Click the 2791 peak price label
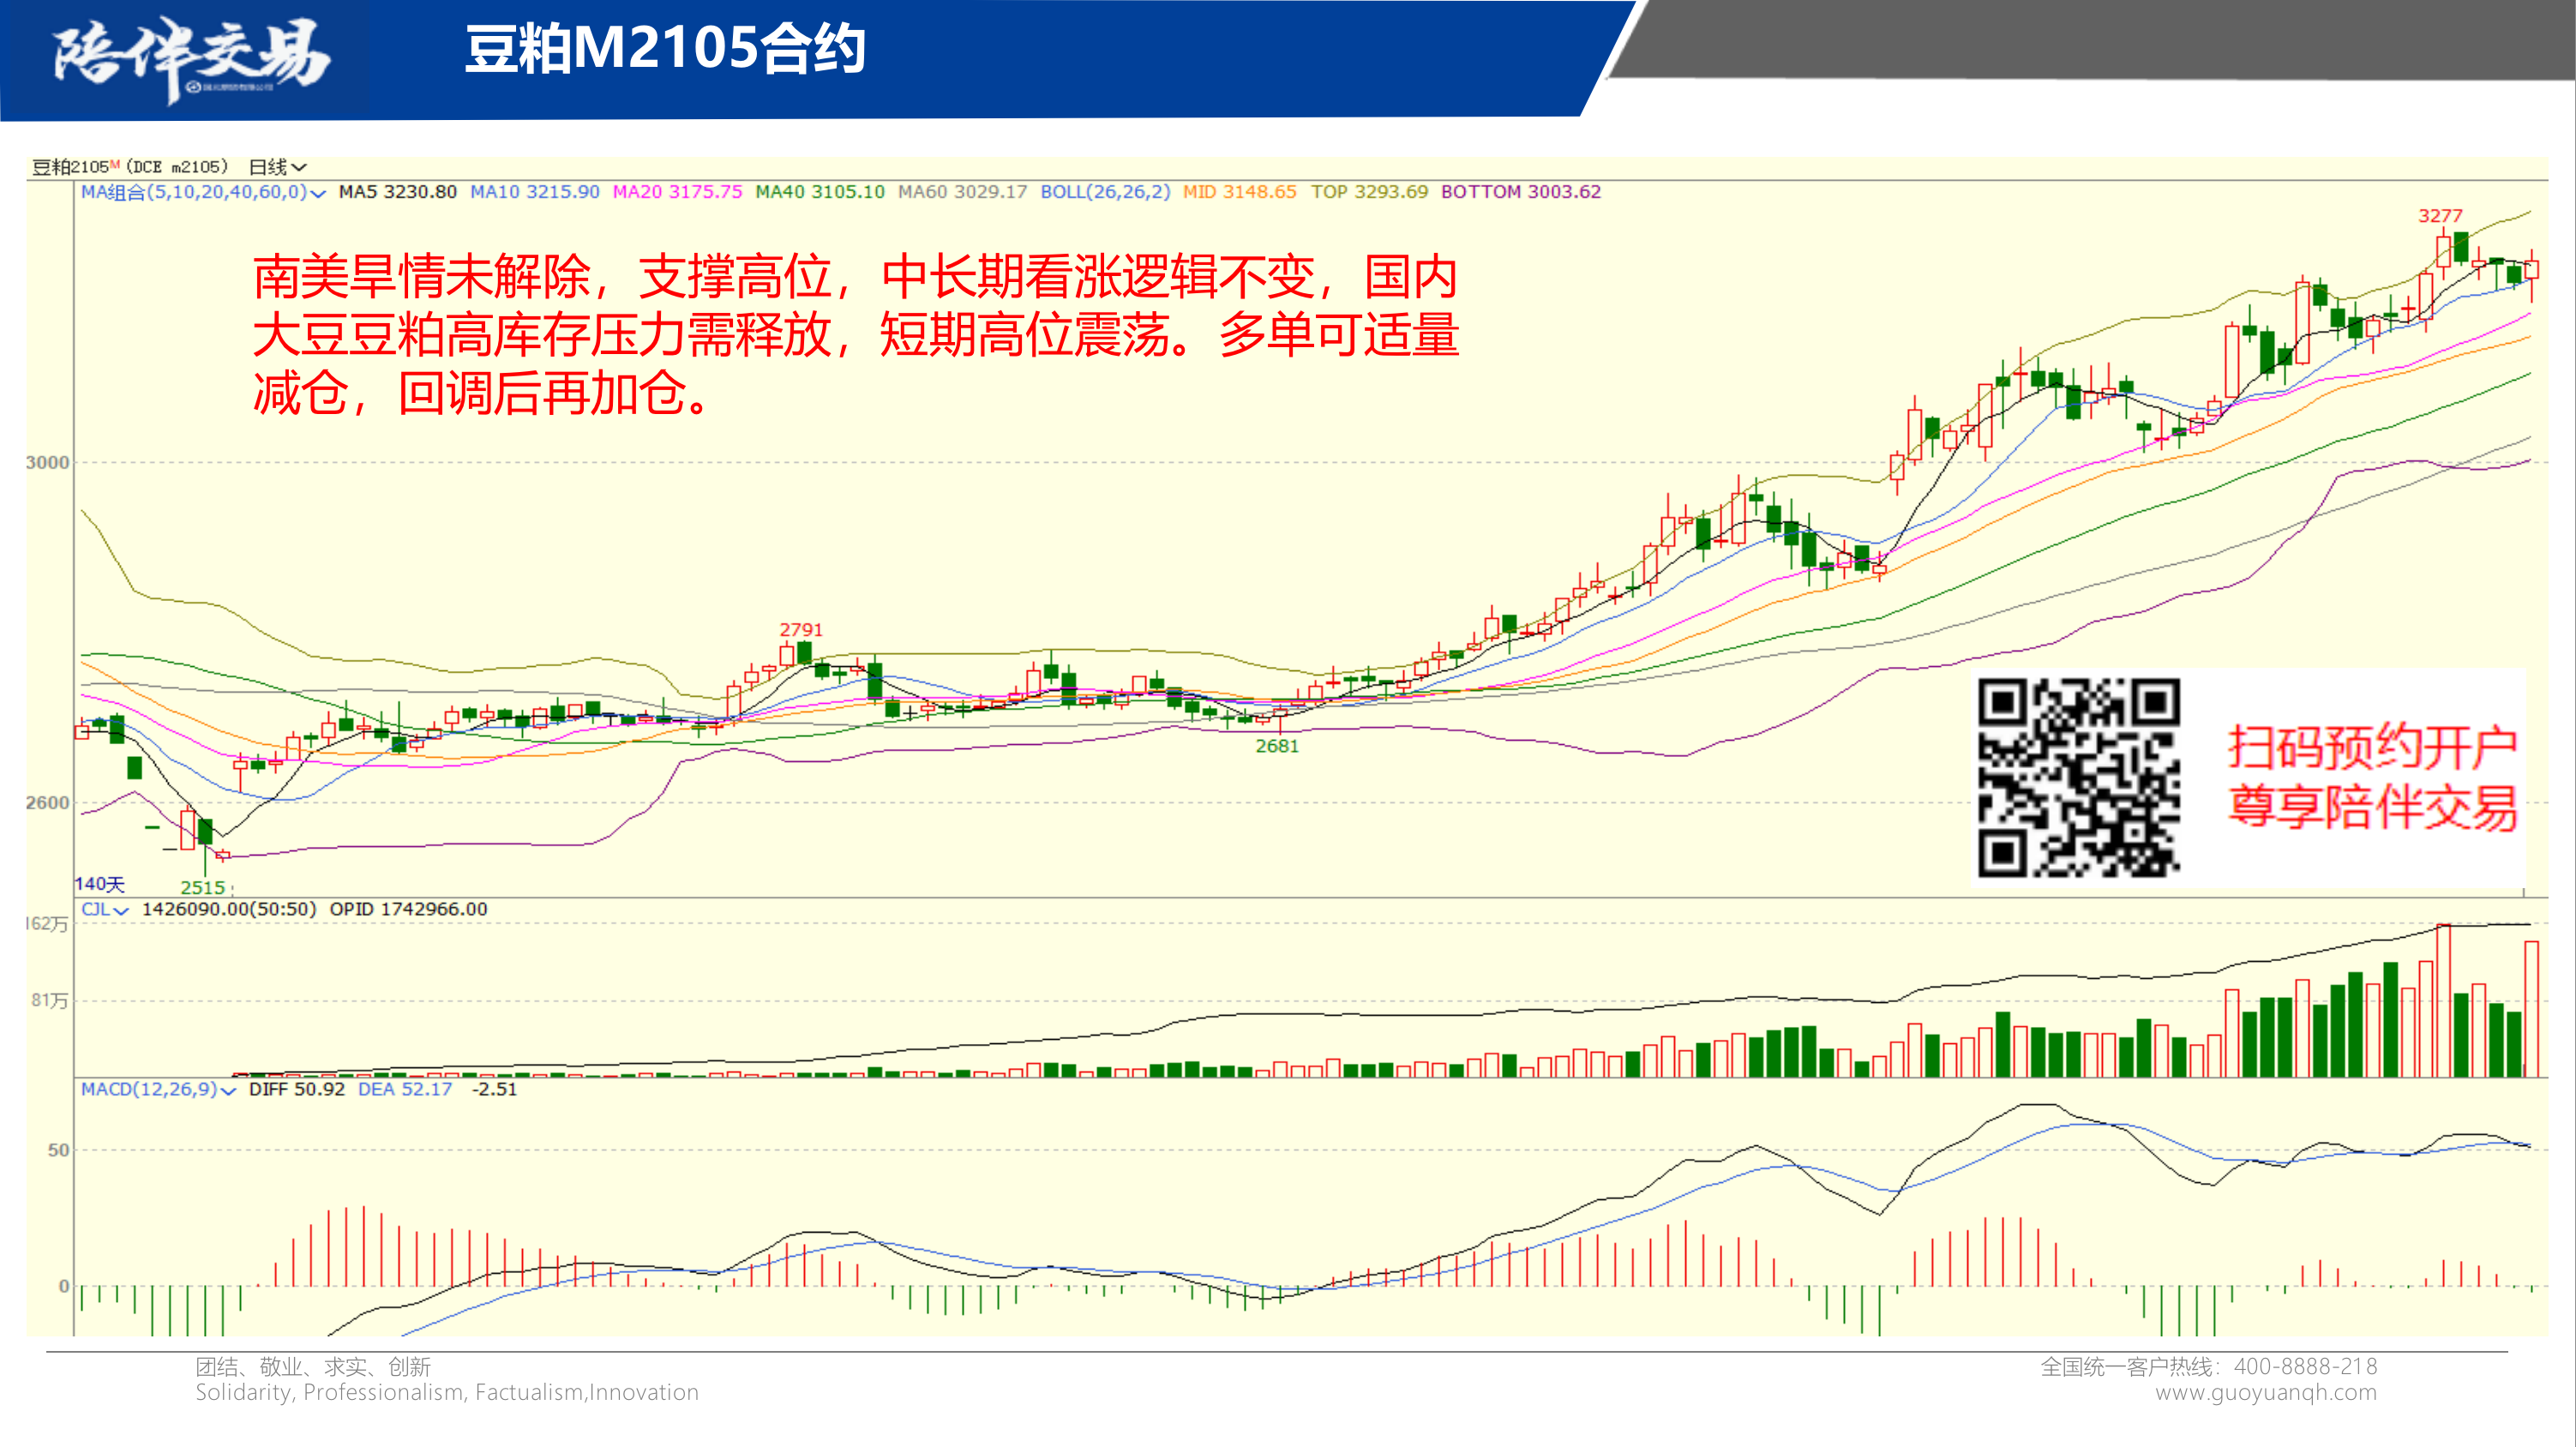 pyautogui.click(x=801, y=630)
